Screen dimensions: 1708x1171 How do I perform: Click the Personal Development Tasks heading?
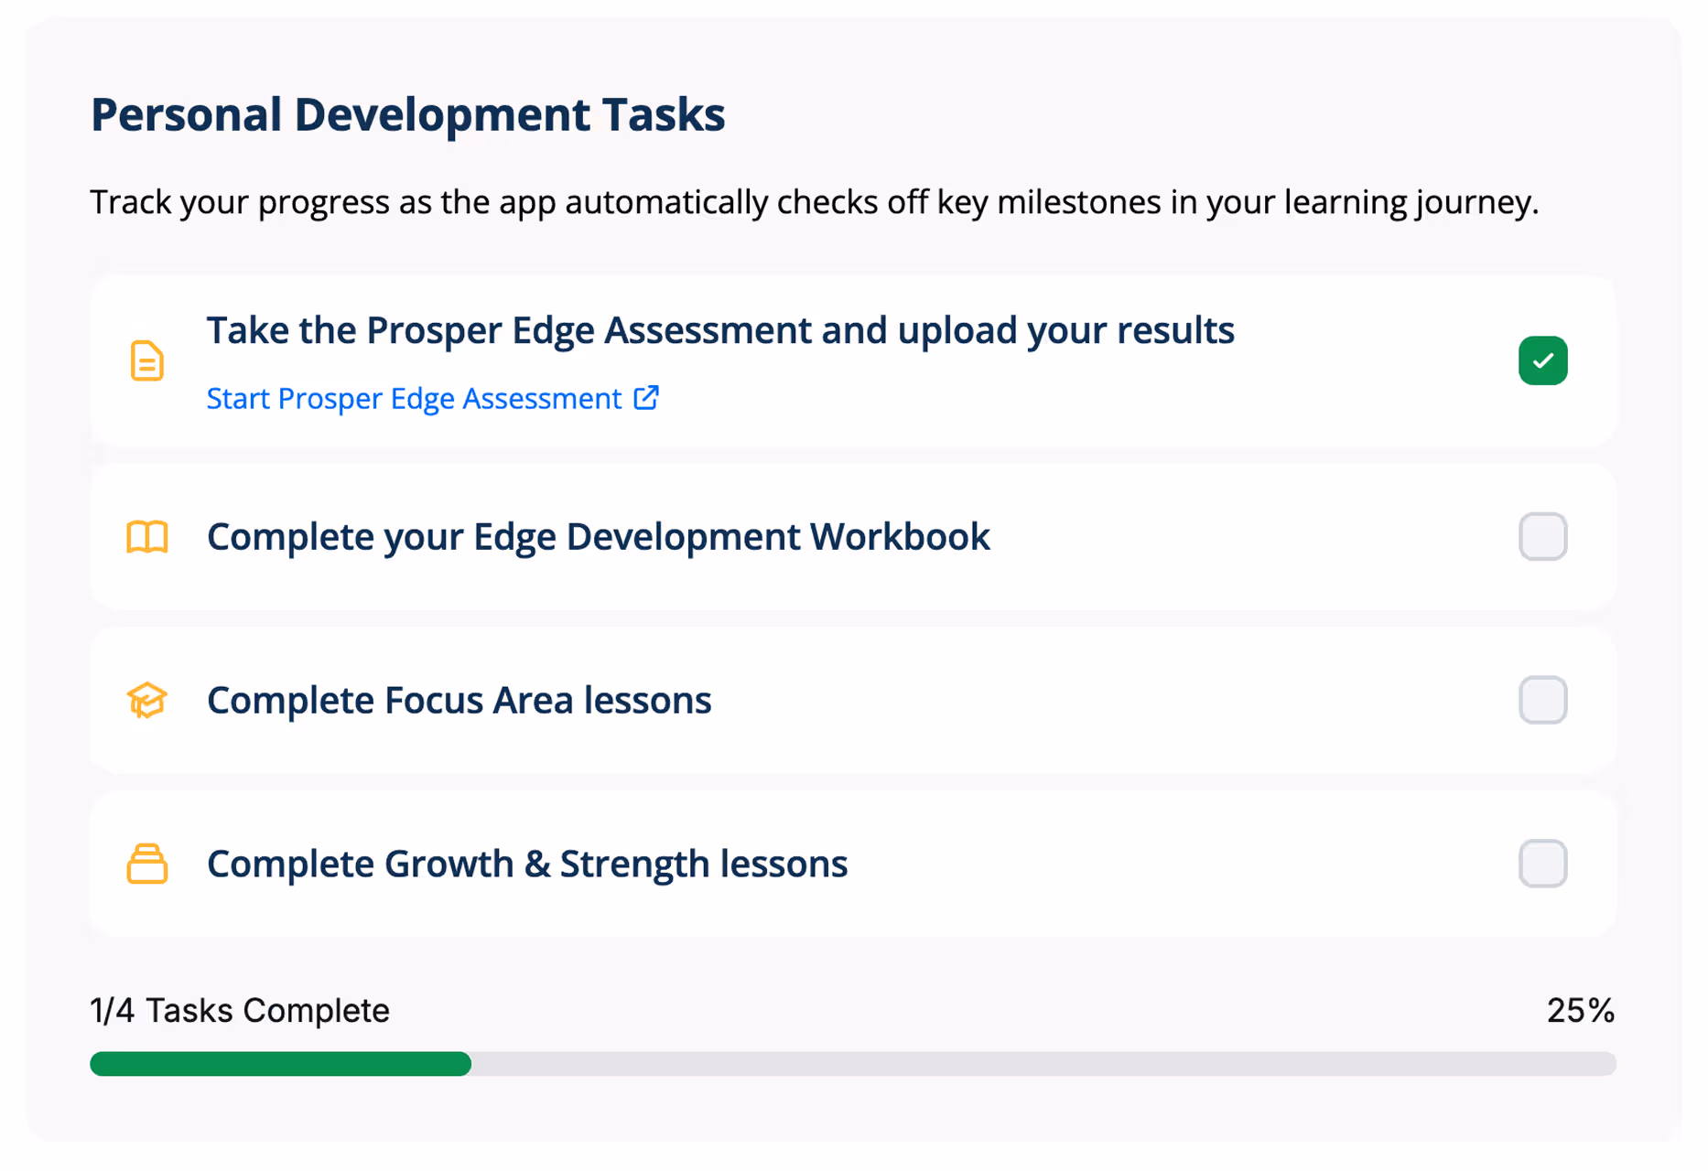point(407,113)
